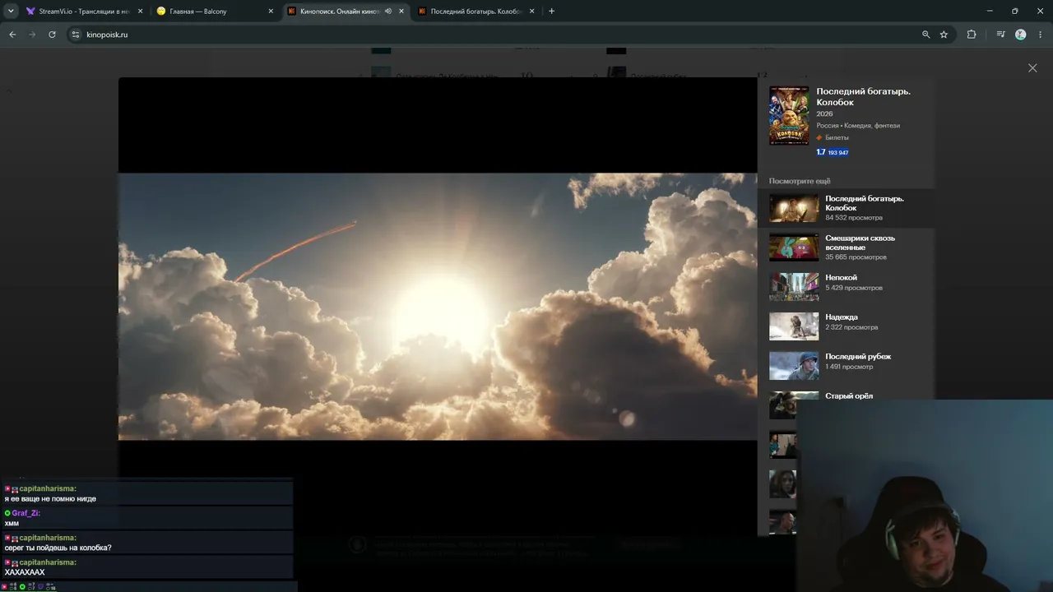Click the movie year 2026

pyautogui.click(x=824, y=114)
